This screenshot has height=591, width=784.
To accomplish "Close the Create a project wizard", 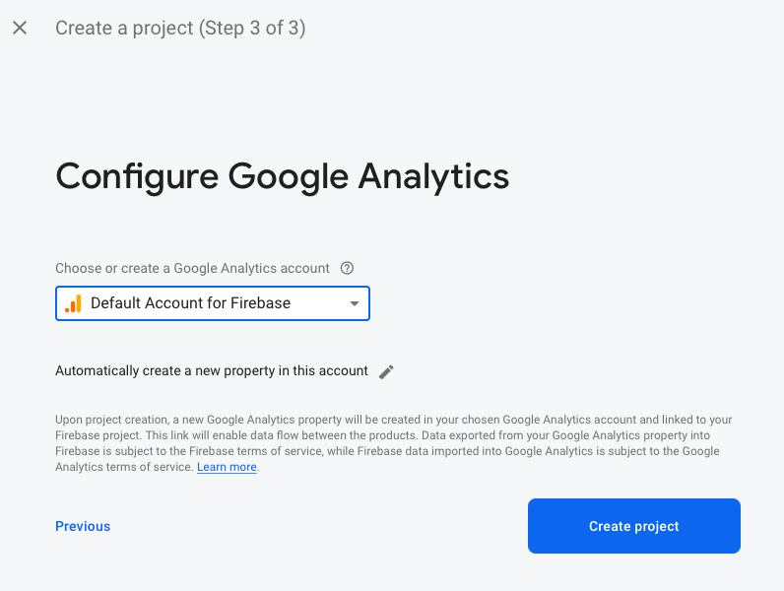I will 20,29.
